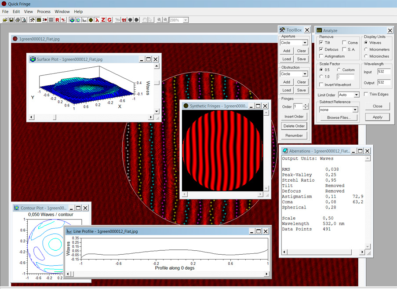Open the Process menu

[44, 11]
